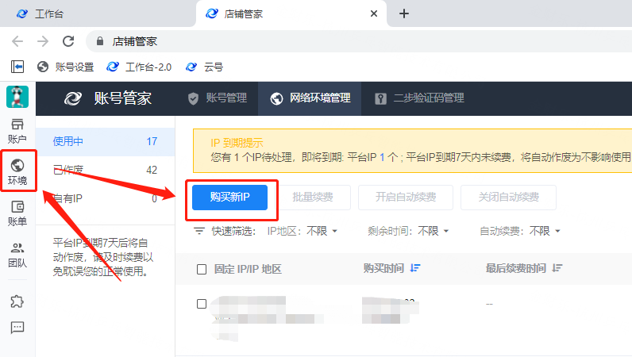Close the 店铺管家 browser tab
632x357 pixels.
click(374, 13)
